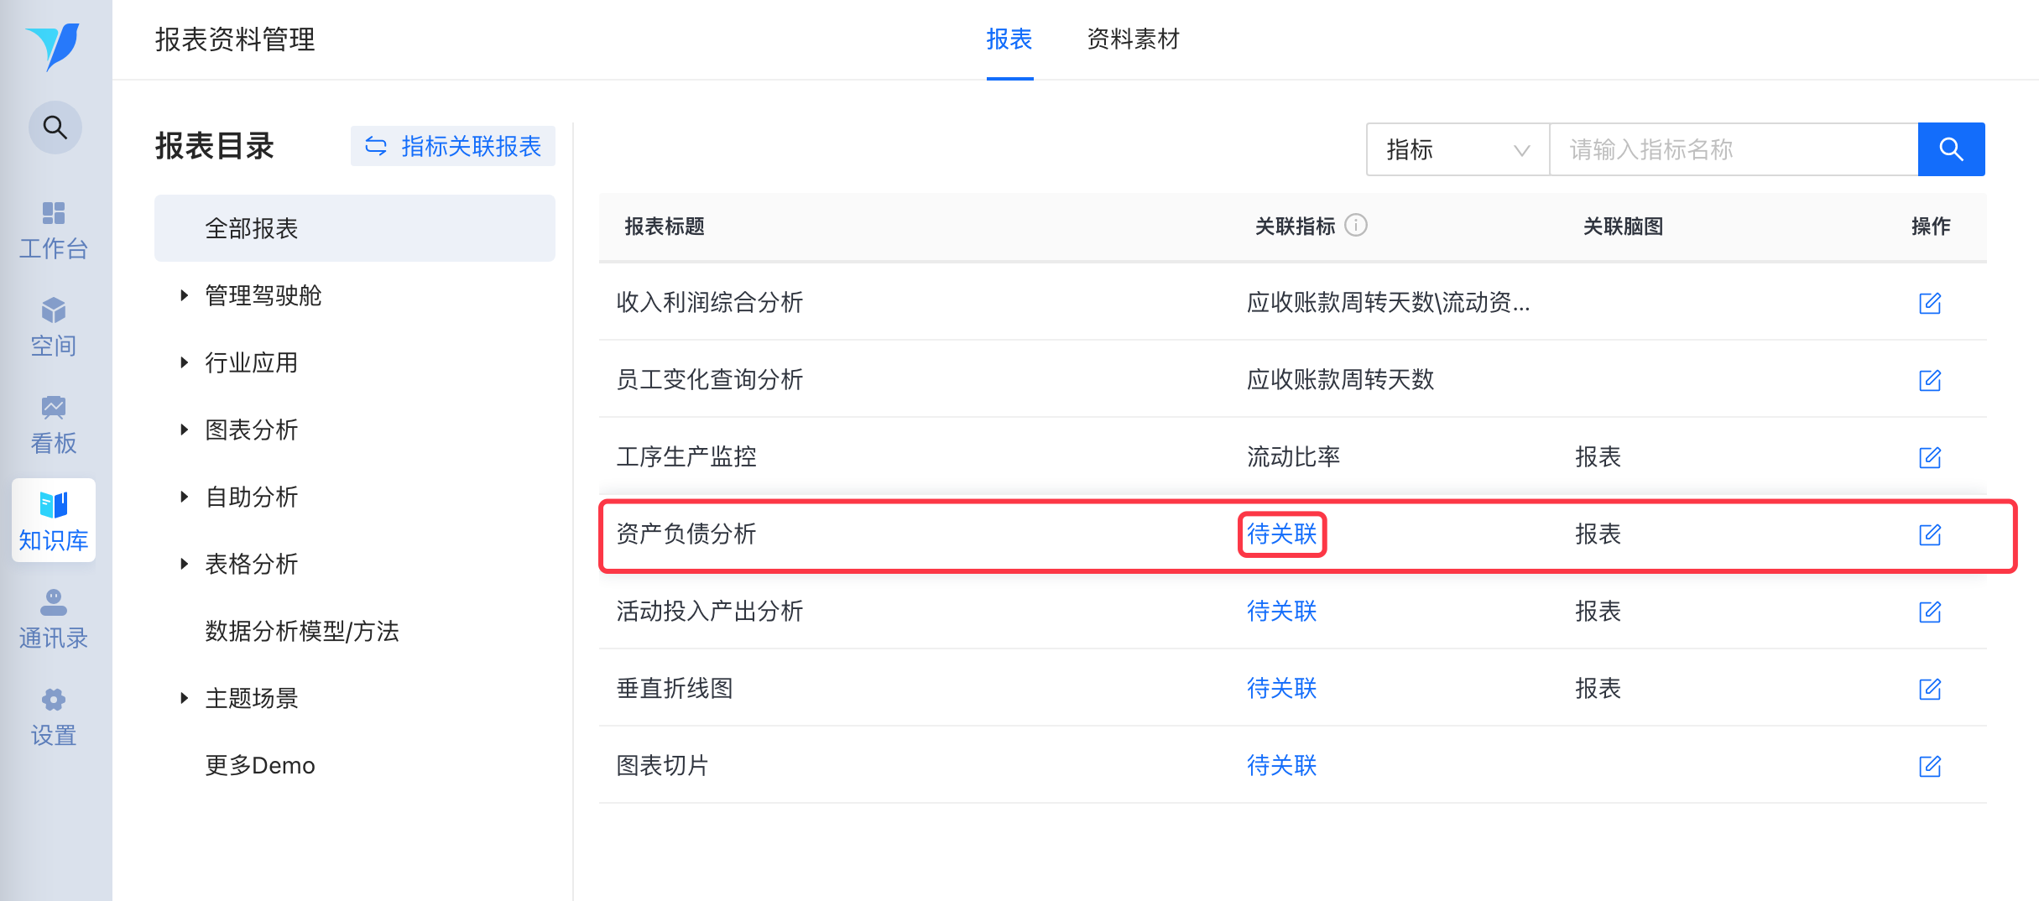Edit the 收入利润综合分析 report row
2039x901 pixels.
click(1930, 303)
